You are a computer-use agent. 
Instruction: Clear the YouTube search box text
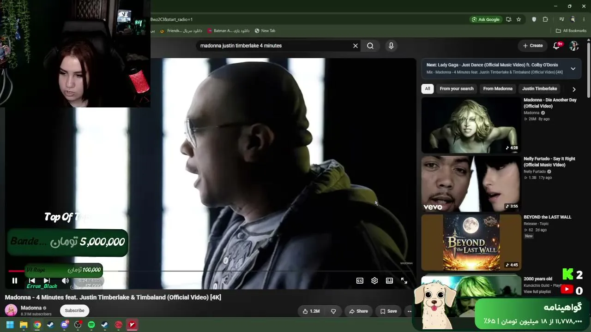click(356, 46)
